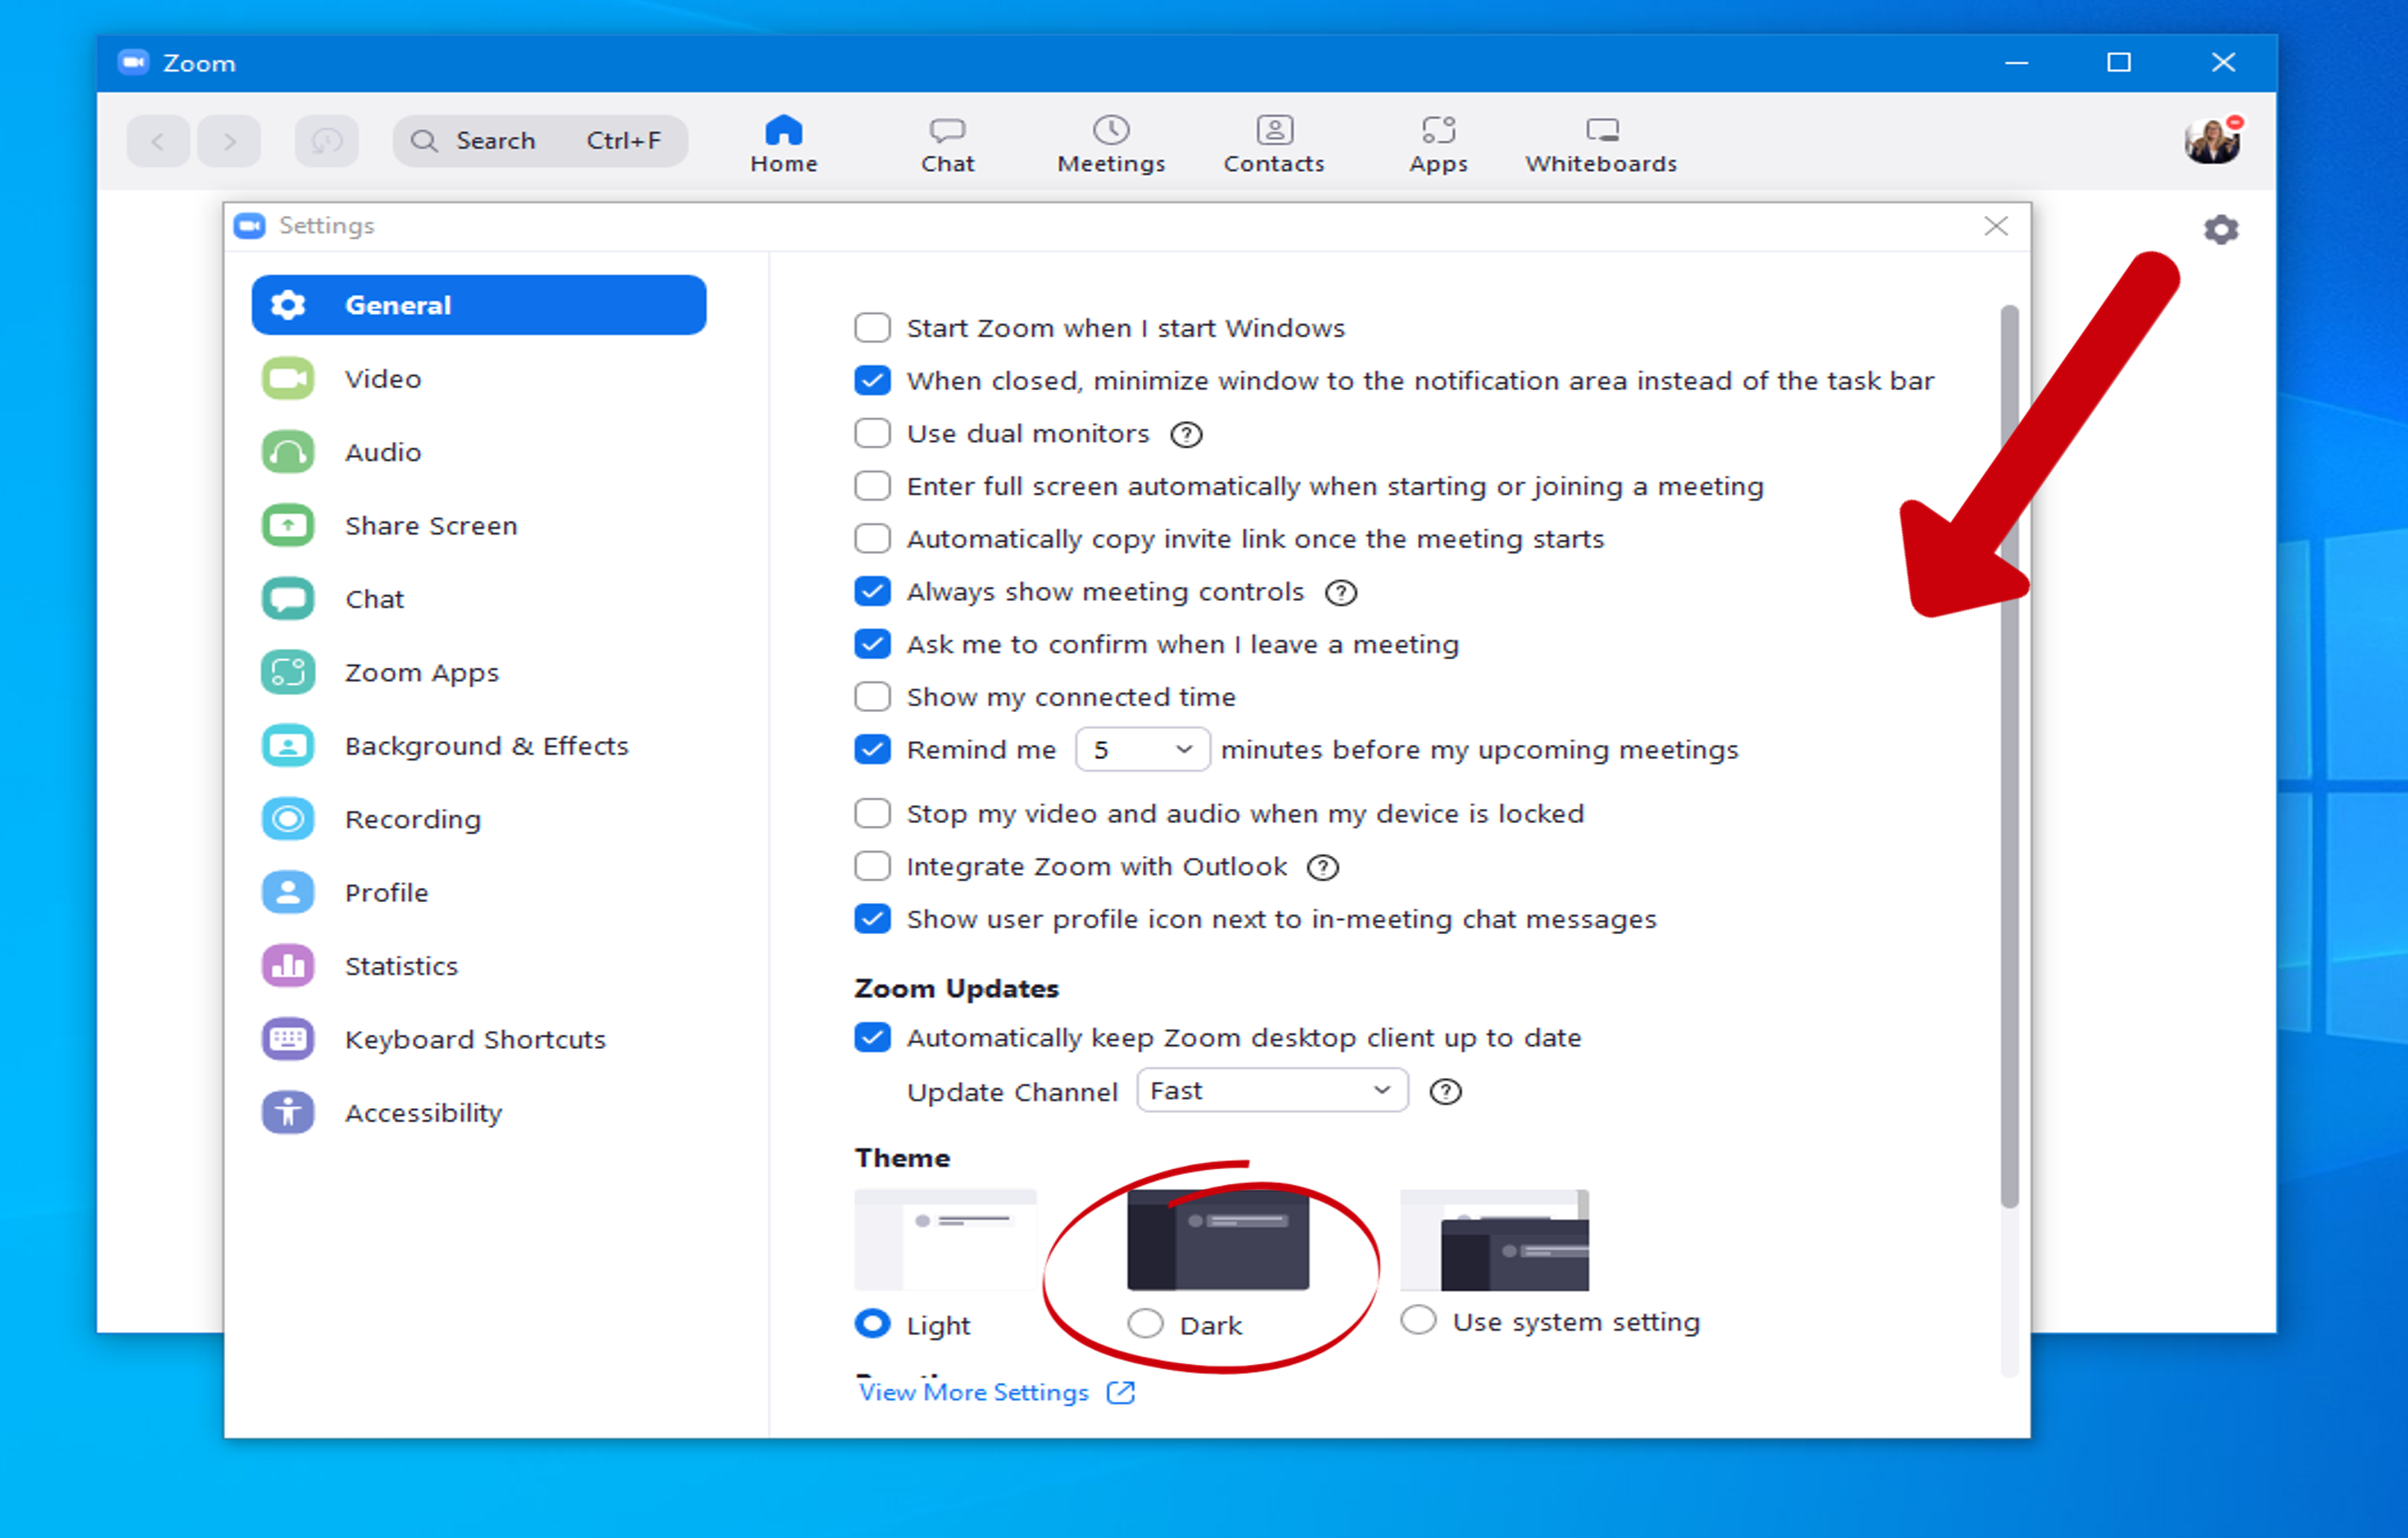The width and height of the screenshot is (2408, 1538).
Task: Minimize the Zoom window
Action: coord(2016,63)
